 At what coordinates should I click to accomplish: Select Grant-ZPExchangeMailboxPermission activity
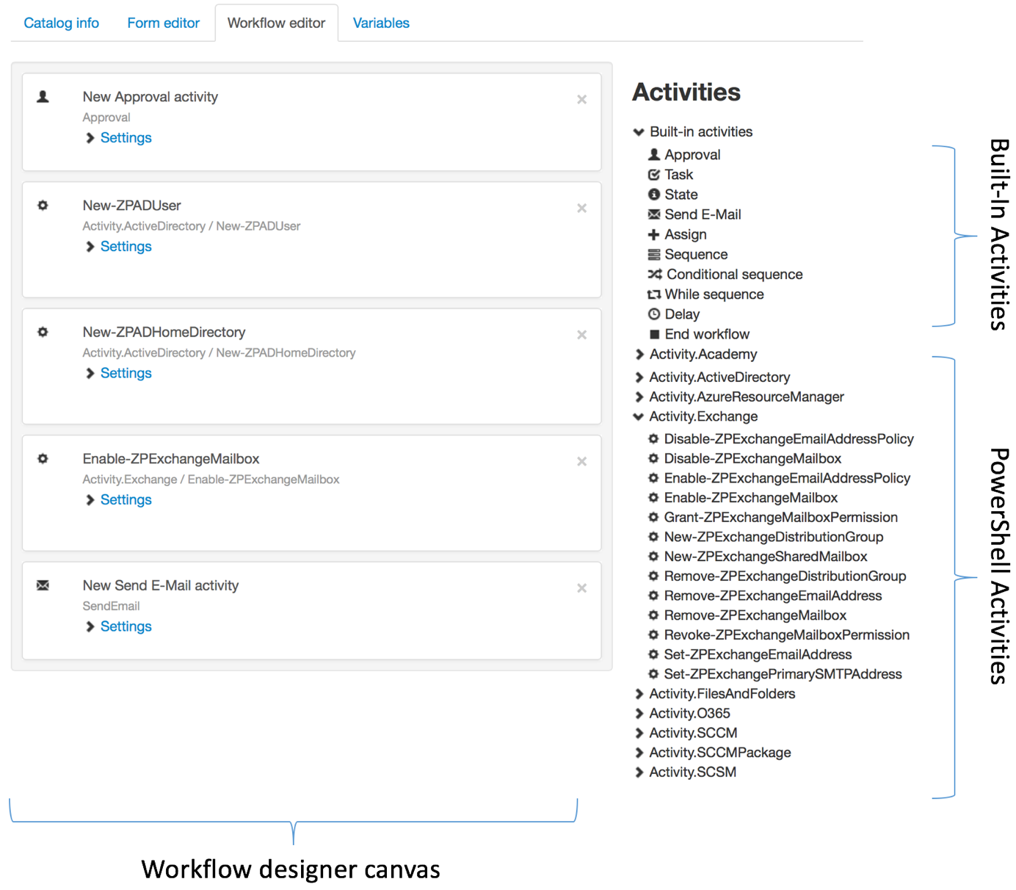(x=780, y=518)
